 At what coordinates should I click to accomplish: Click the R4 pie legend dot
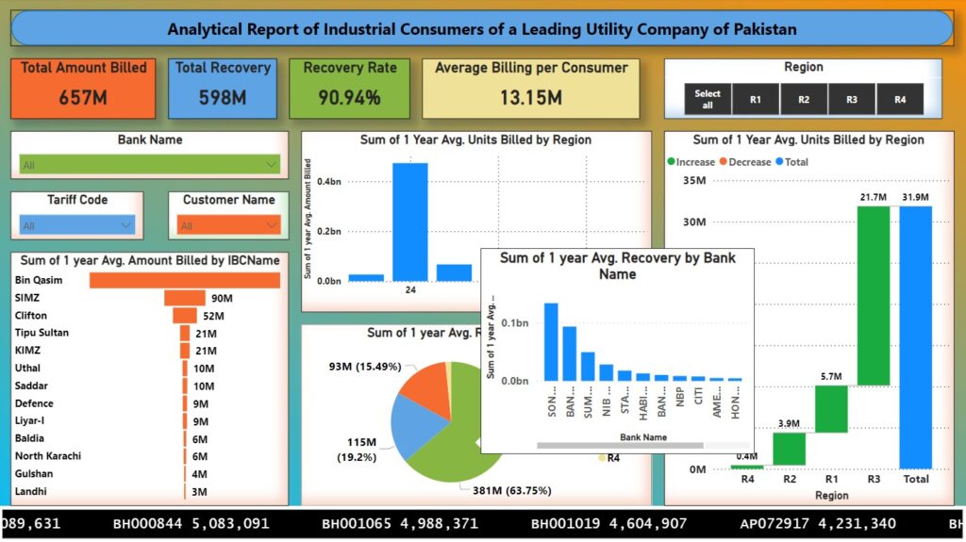[x=602, y=458]
